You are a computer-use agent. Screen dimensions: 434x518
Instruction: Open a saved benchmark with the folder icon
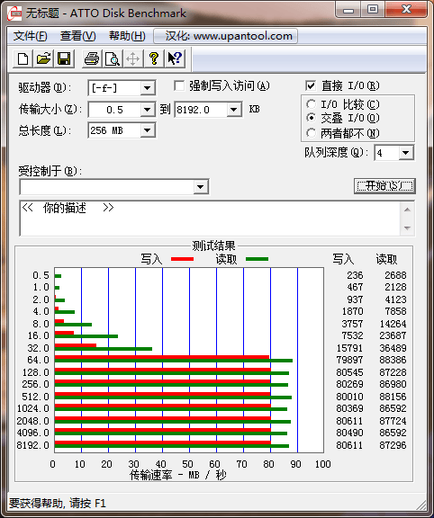coord(43,58)
